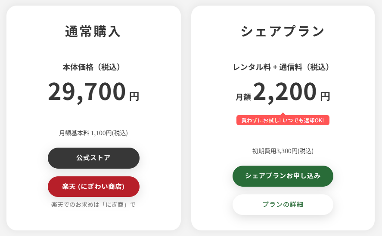Open プランの詳細 link button
This screenshot has width=382, height=236.
click(283, 205)
